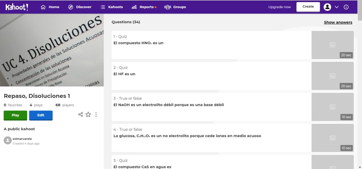Click image placeholder for question 3
362x169 pixels.
[x=333, y=107]
